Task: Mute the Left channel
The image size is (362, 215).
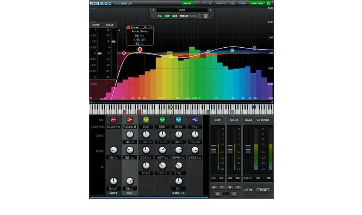Action: point(214,187)
